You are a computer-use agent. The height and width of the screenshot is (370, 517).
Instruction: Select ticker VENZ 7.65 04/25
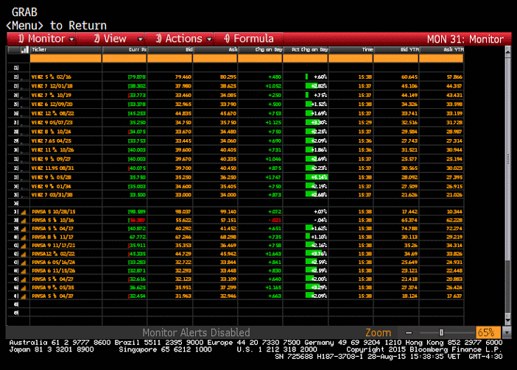[x=52, y=141]
